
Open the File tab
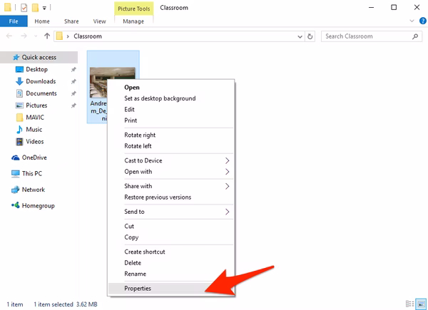(13, 21)
